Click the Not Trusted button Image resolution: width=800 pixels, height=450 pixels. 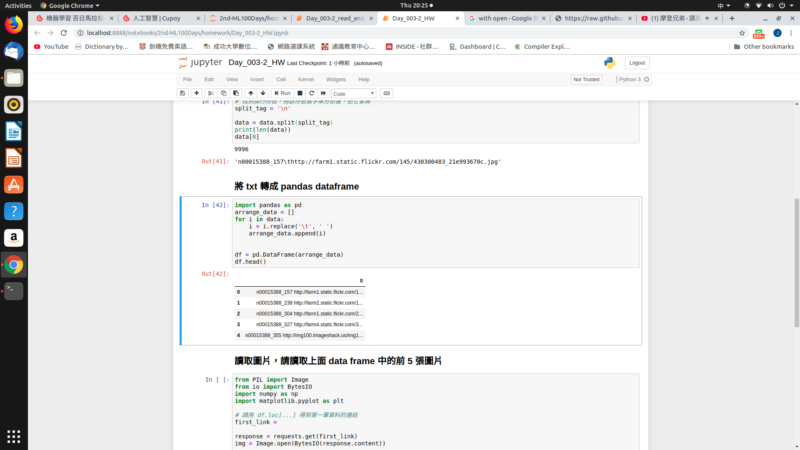coord(586,80)
